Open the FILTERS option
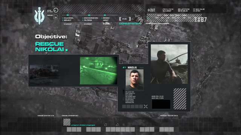 (88, 20)
